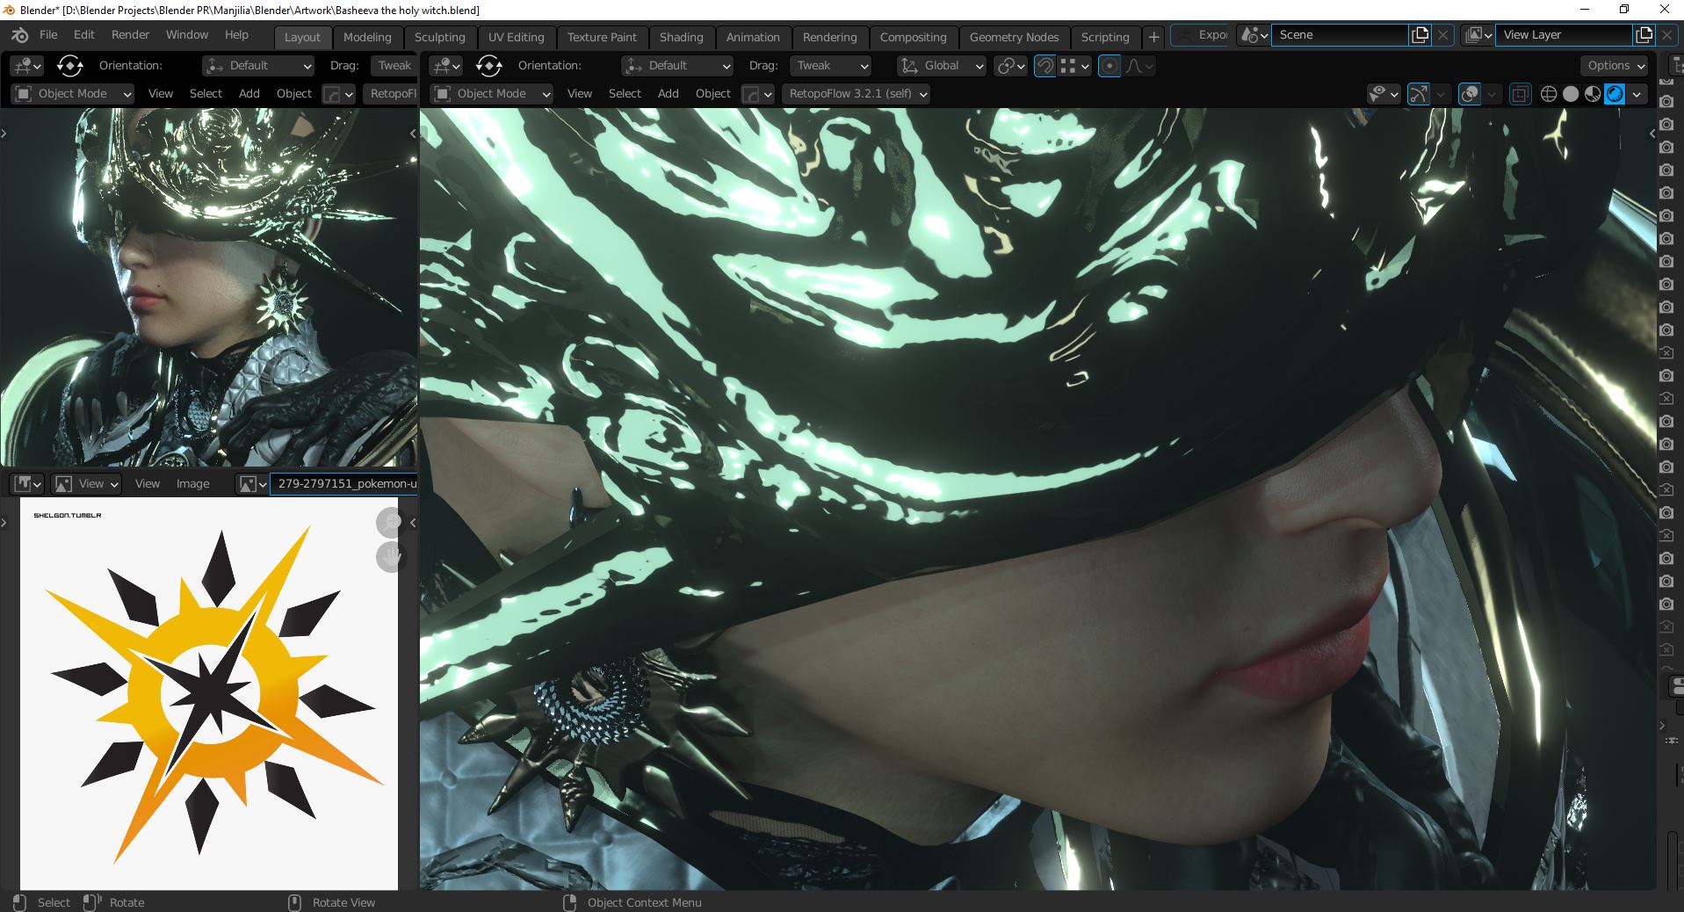The height and width of the screenshot is (912, 1684).
Task: Remove the Scene with the X icon
Action: (x=1442, y=35)
